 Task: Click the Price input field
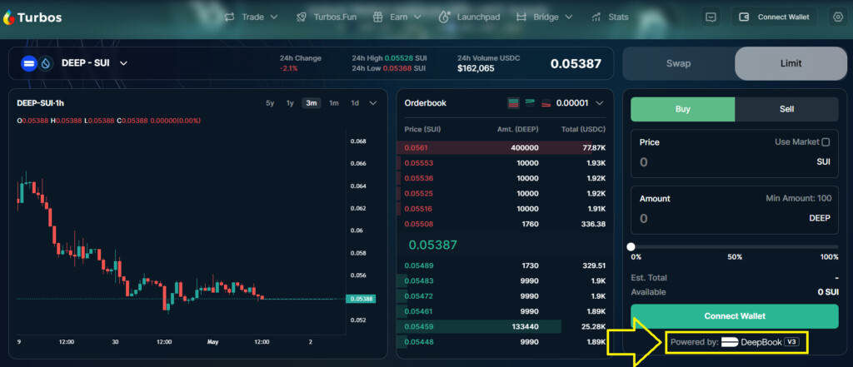[735, 161]
